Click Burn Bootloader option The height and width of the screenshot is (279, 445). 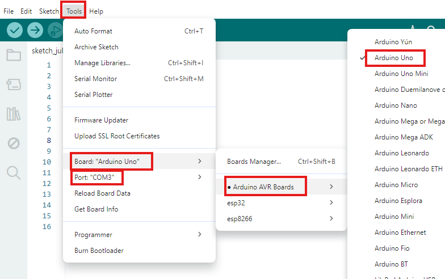click(x=99, y=251)
